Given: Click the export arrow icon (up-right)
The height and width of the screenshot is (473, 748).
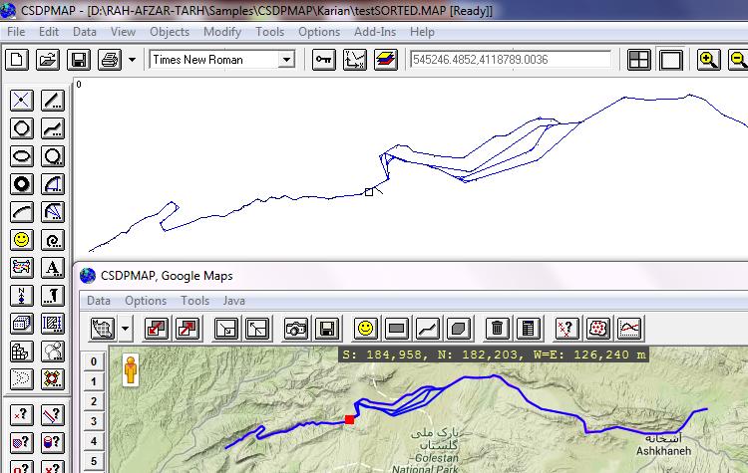Looking at the screenshot, I should [x=187, y=329].
